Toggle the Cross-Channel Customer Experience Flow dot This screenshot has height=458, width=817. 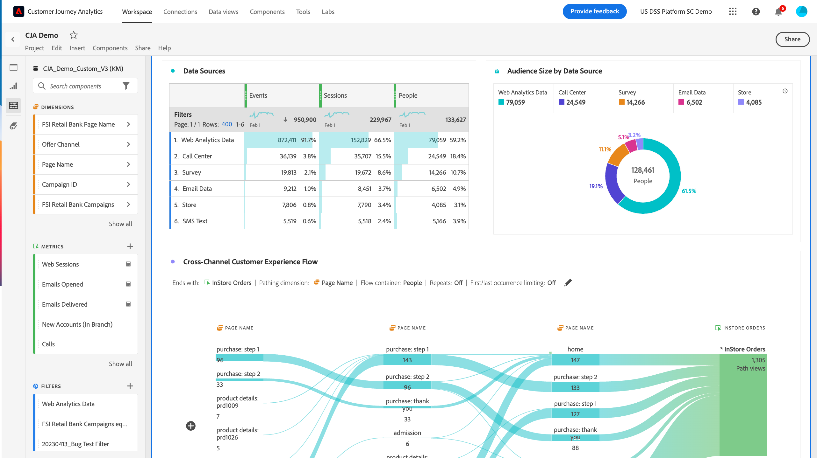click(x=173, y=262)
